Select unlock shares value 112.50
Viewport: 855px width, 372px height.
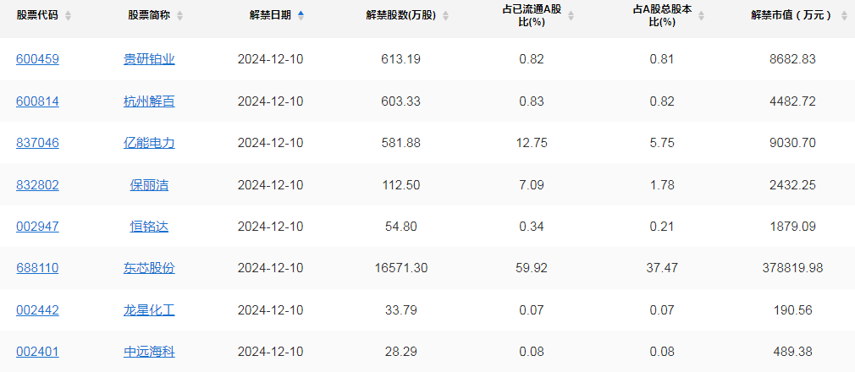coord(400,185)
